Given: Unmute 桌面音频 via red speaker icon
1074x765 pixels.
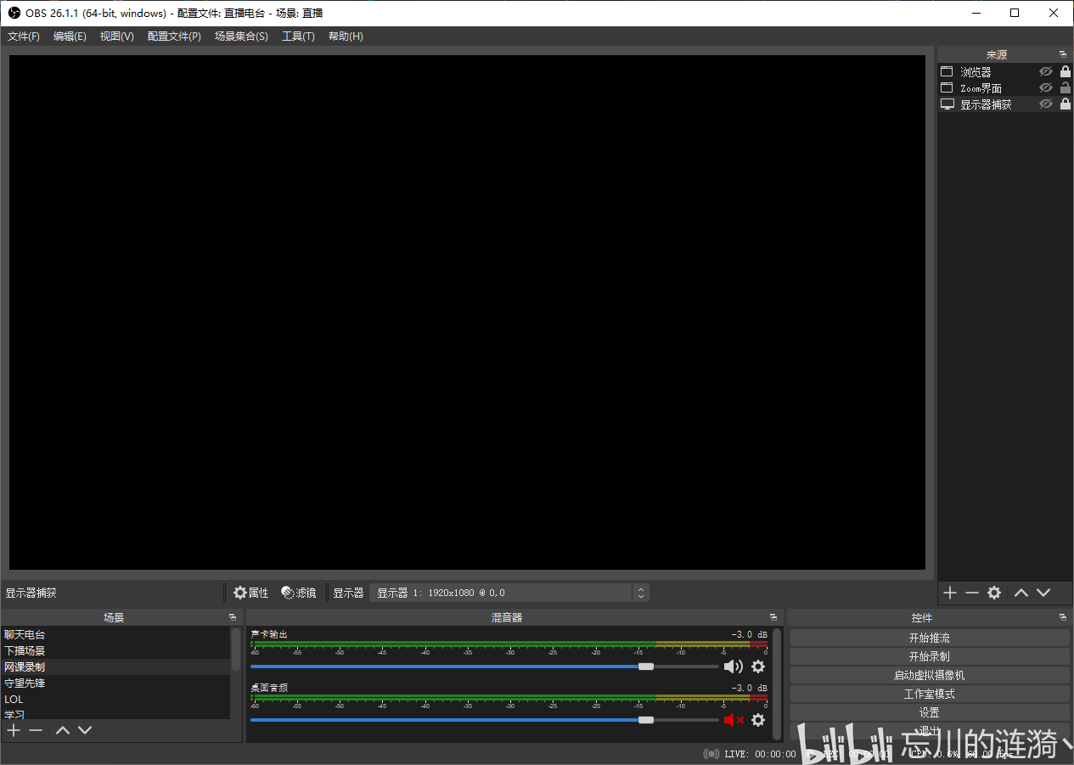Looking at the screenshot, I should (x=733, y=720).
